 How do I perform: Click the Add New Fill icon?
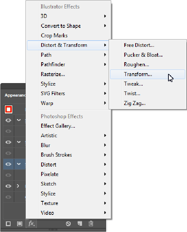click(19, 224)
